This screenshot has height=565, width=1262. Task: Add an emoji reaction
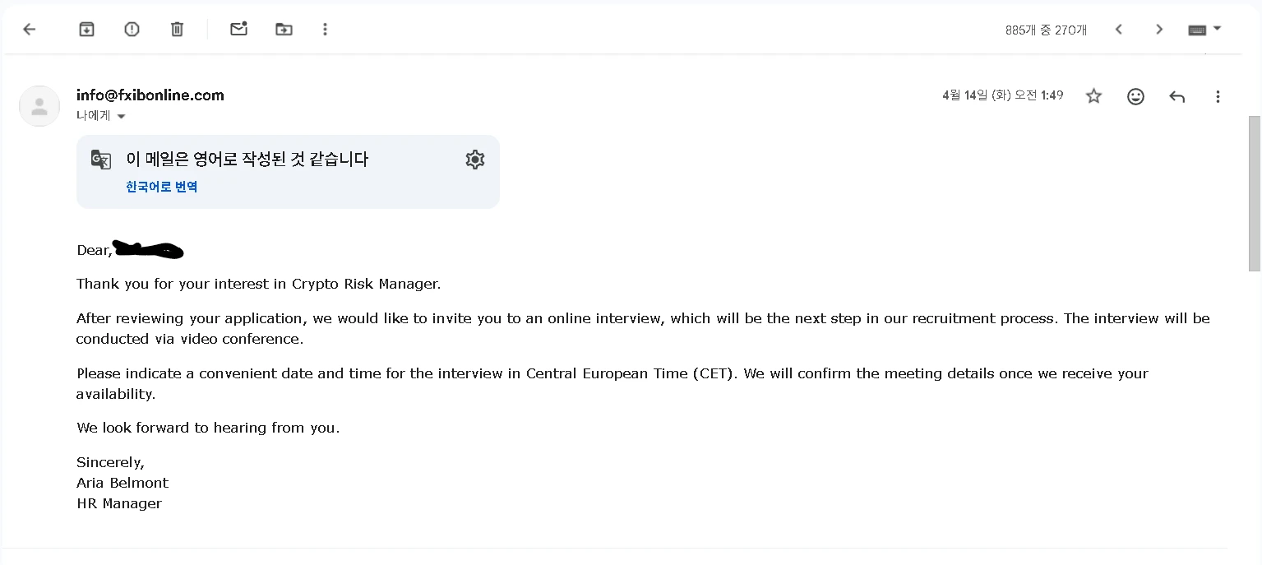1135,96
